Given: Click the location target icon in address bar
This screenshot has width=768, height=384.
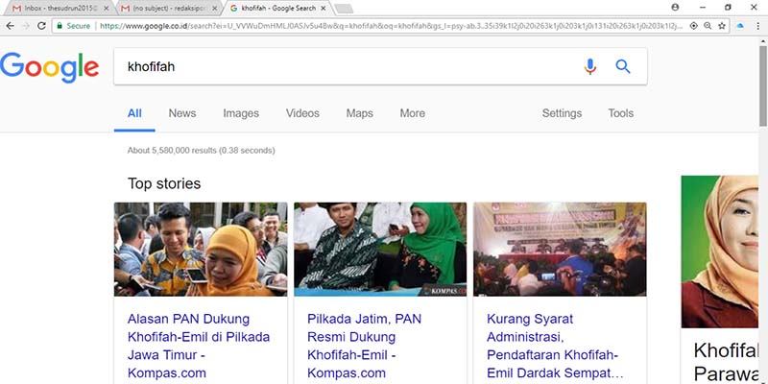Looking at the screenshot, I should tap(693, 26).
